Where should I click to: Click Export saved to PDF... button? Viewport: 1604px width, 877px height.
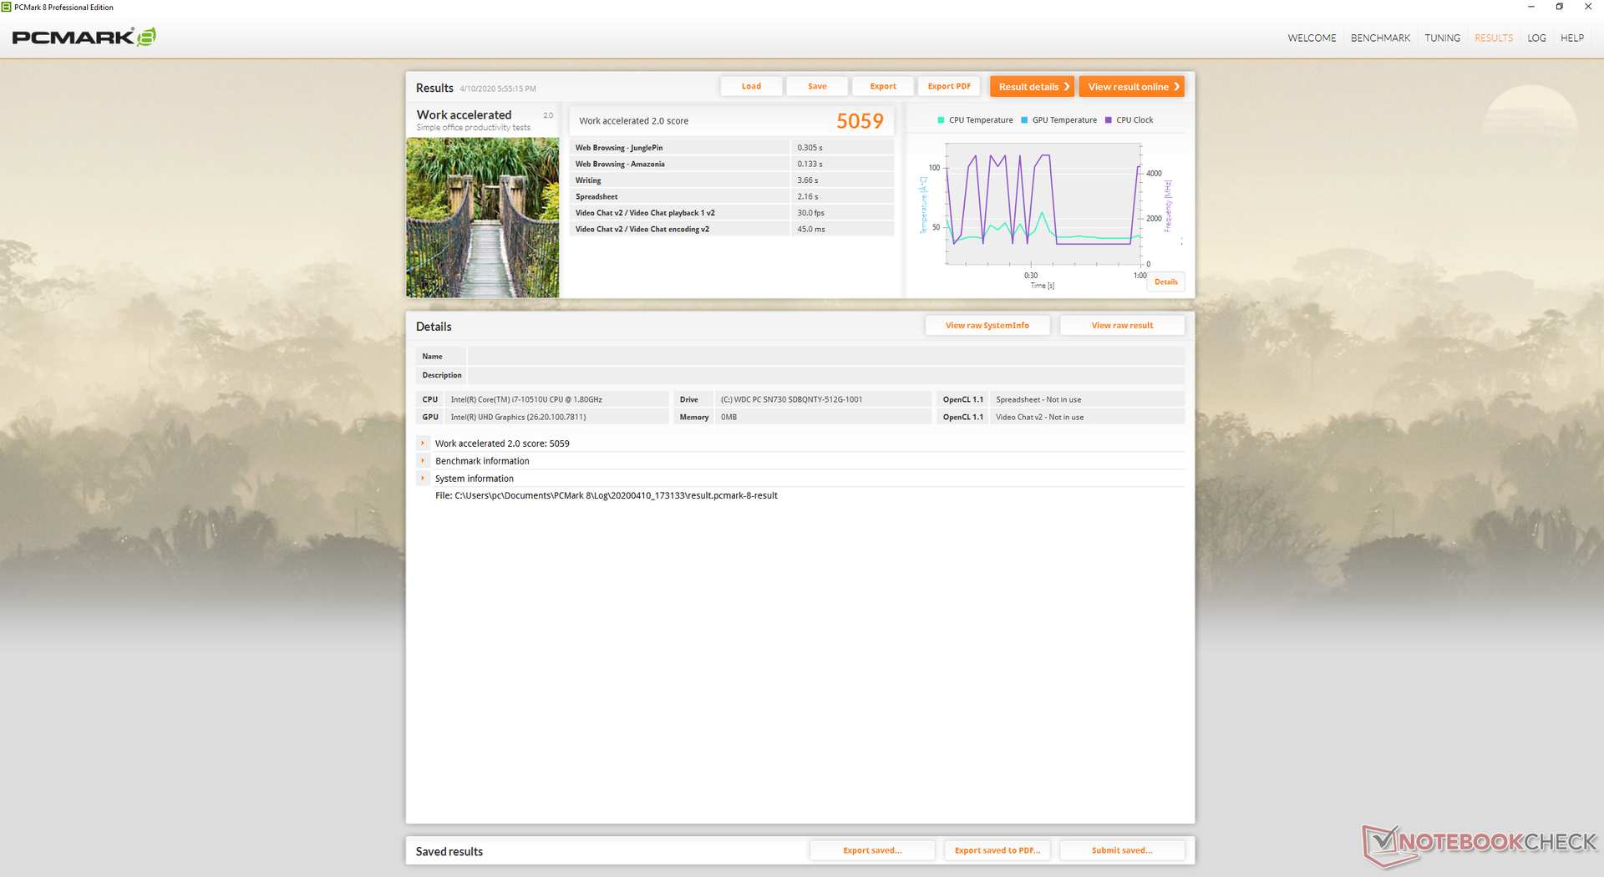(x=997, y=851)
